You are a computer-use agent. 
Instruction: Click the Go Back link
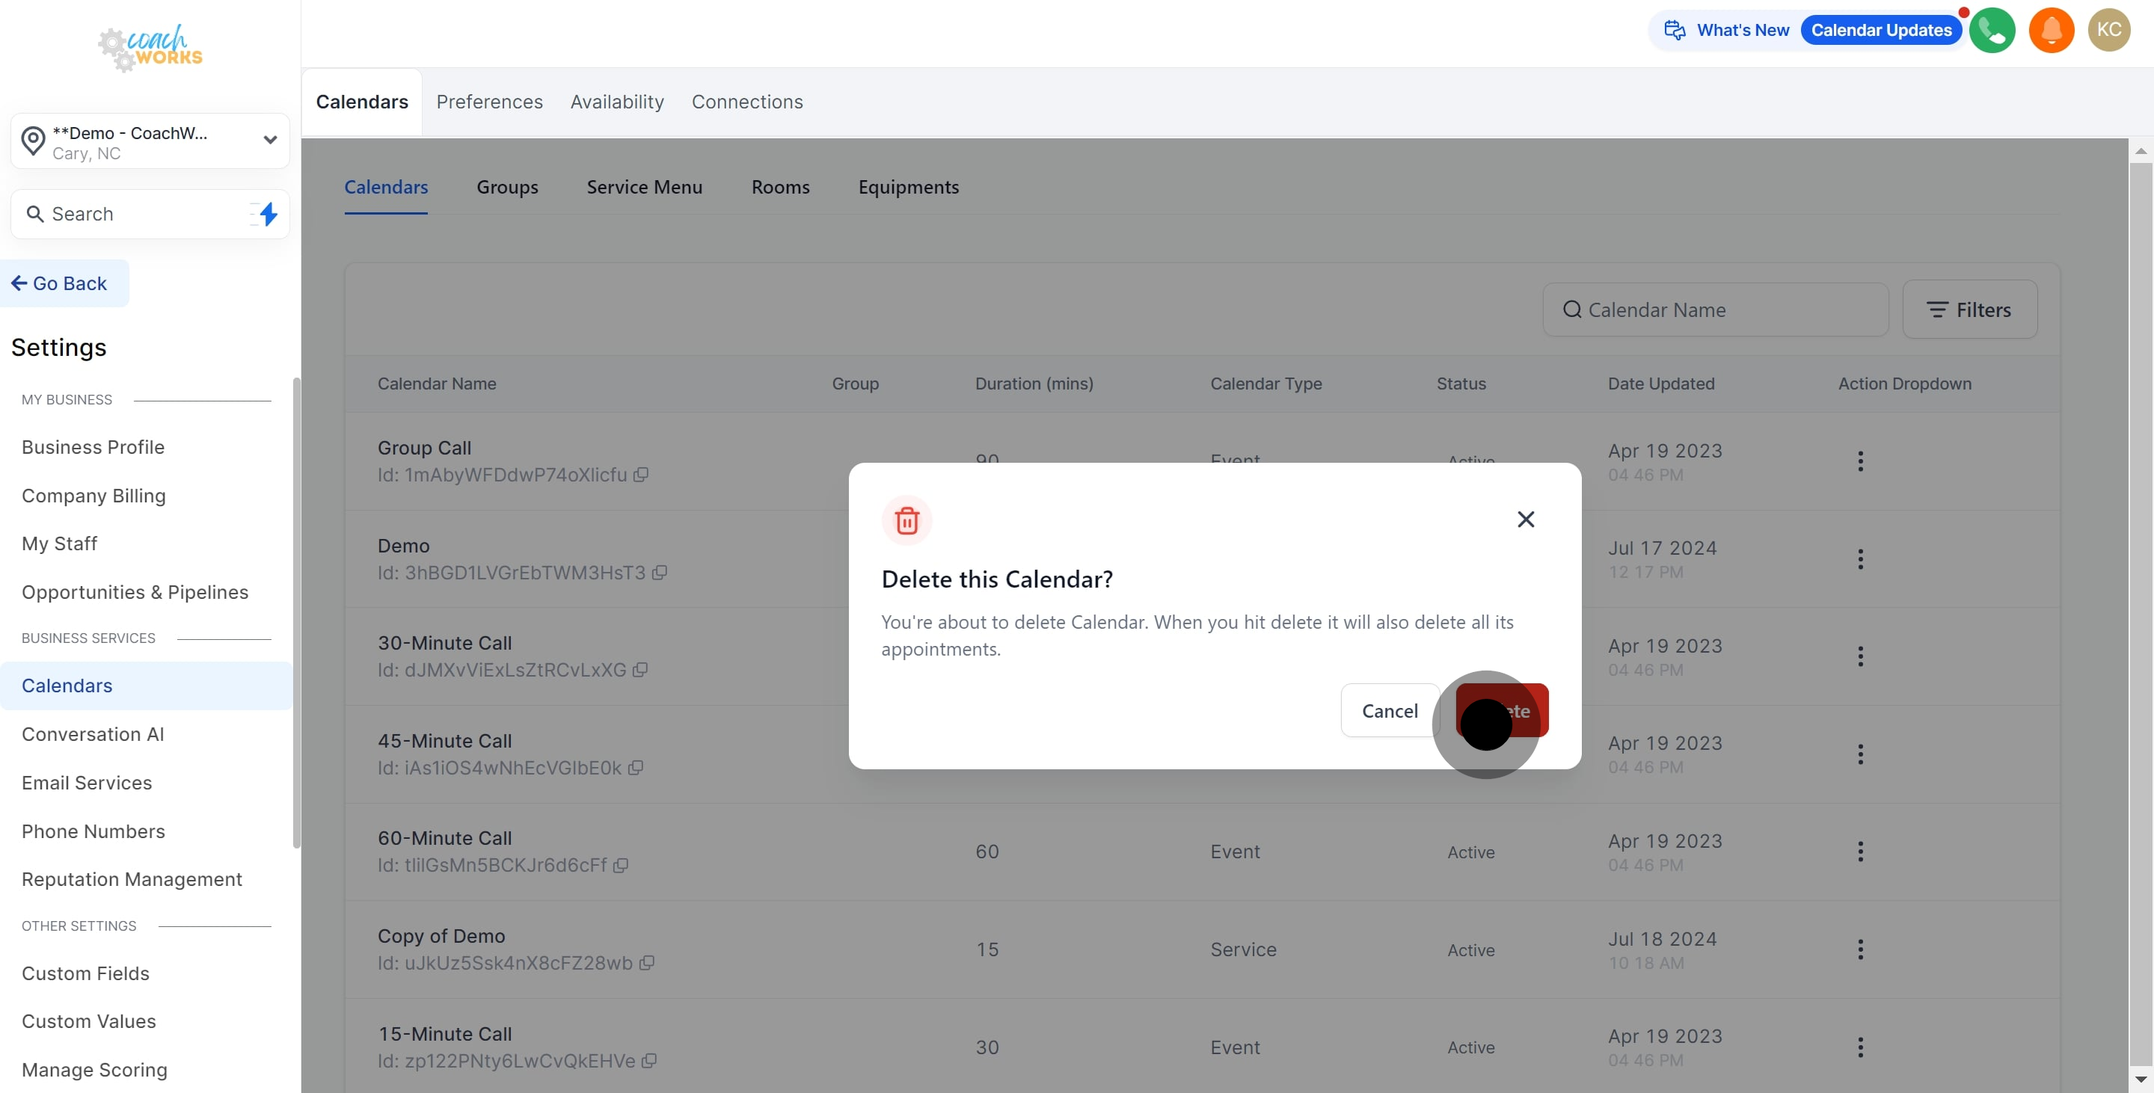click(x=60, y=284)
